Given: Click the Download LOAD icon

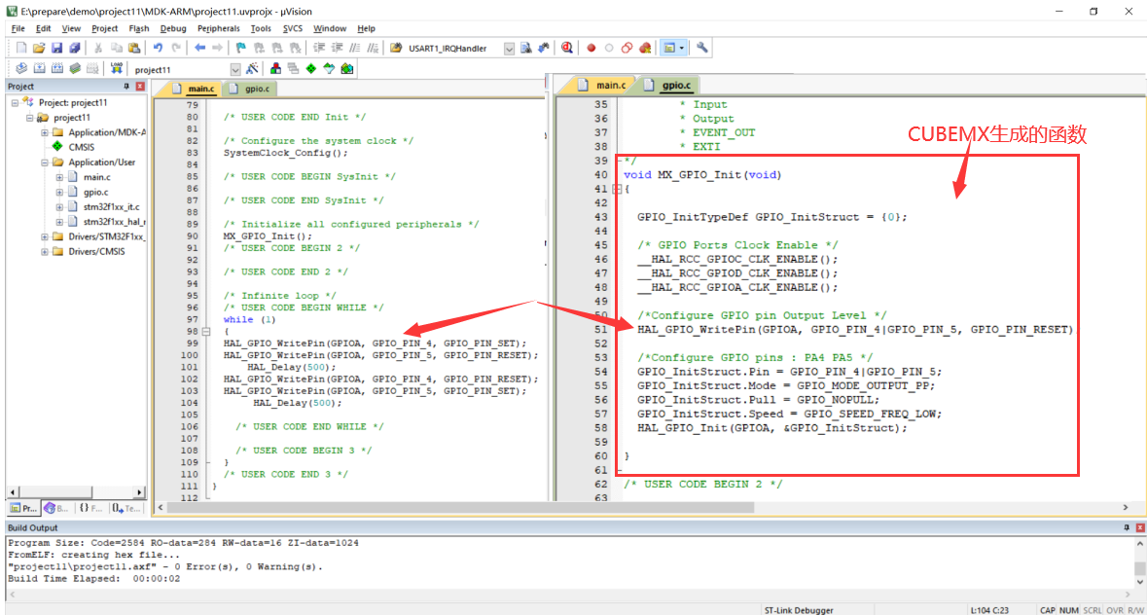Looking at the screenshot, I should tap(117, 69).
